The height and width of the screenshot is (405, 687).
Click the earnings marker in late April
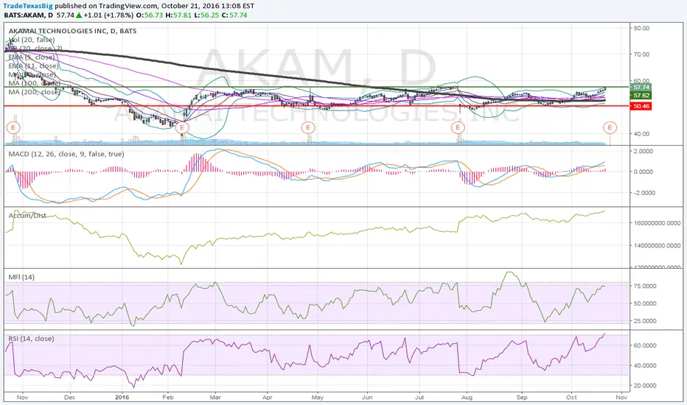pos(308,127)
